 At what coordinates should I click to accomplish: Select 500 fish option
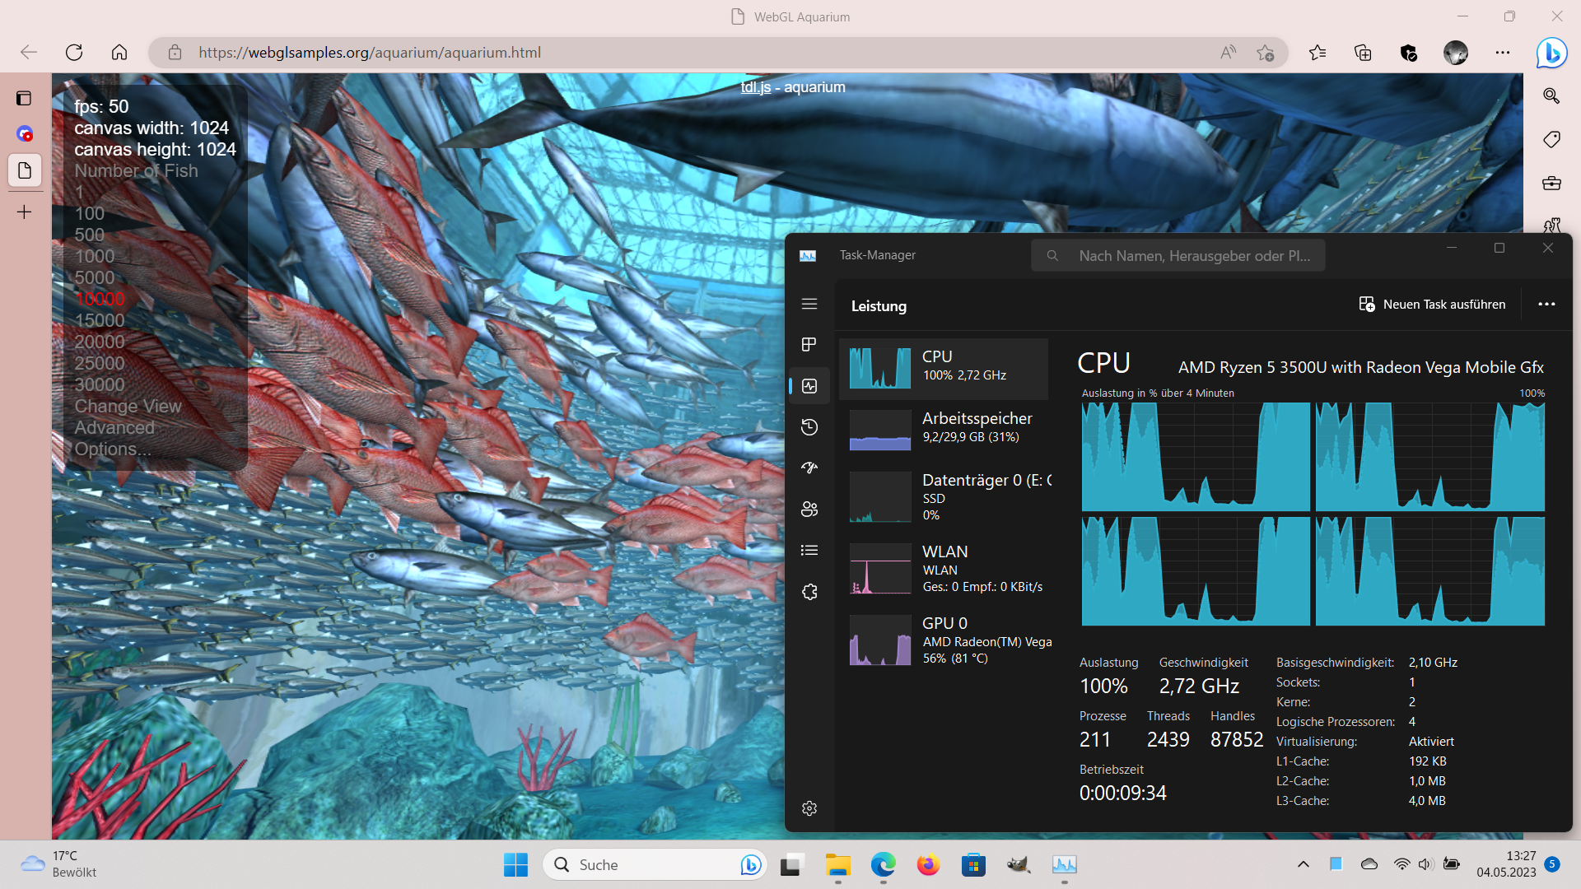click(x=90, y=235)
